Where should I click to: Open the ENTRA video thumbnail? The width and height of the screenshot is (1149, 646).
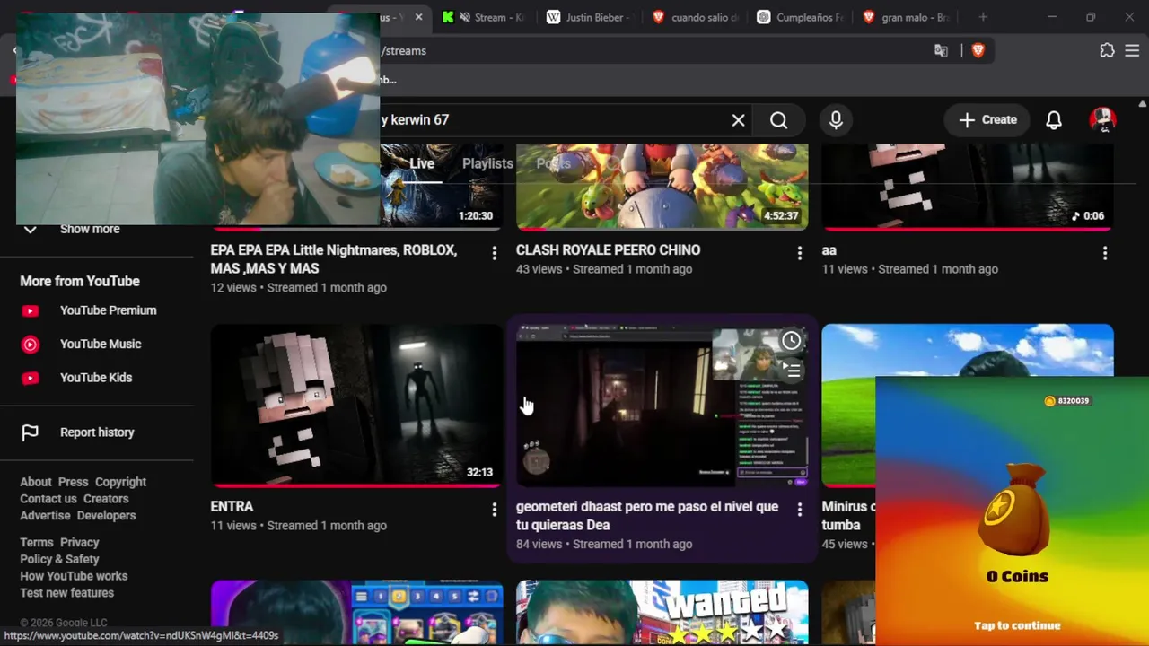pyautogui.click(x=356, y=406)
